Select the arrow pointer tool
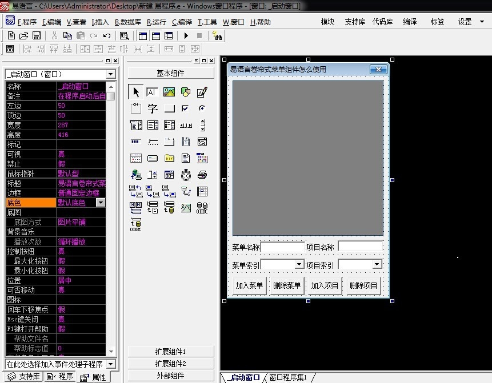The width and height of the screenshot is (492, 383). pyautogui.click(x=136, y=92)
